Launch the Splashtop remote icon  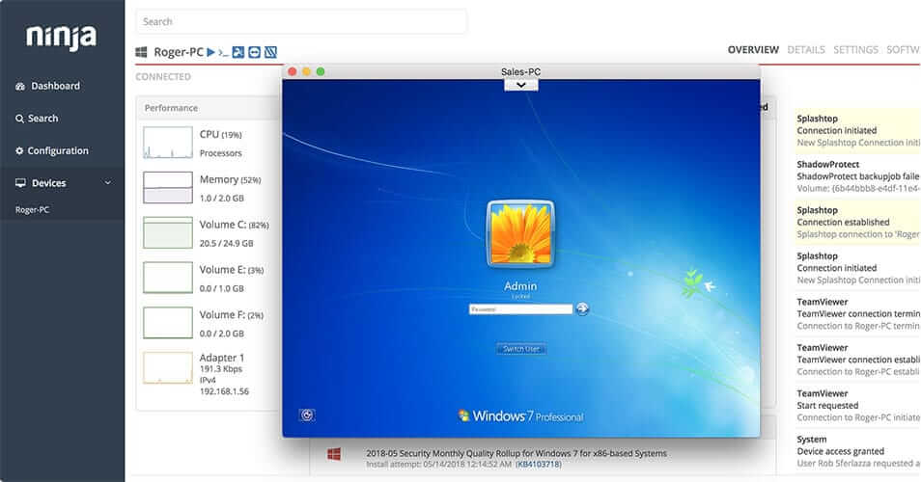pos(270,52)
